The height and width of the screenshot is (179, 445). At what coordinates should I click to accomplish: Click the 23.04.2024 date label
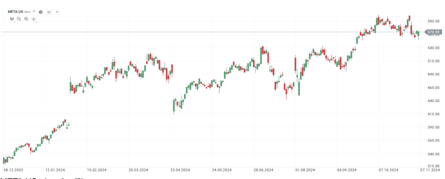click(x=180, y=170)
